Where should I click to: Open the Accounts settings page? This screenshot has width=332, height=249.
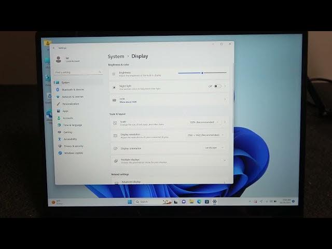68,118
